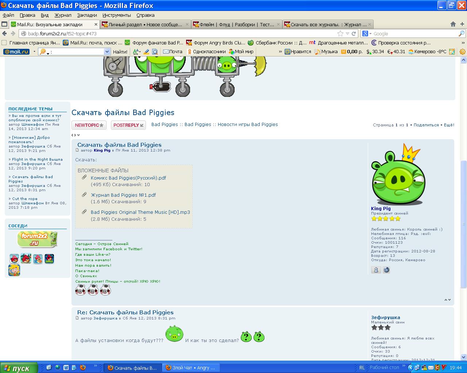Click the NEWTOPIC button
This screenshot has width=467, height=373.
point(89,125)
